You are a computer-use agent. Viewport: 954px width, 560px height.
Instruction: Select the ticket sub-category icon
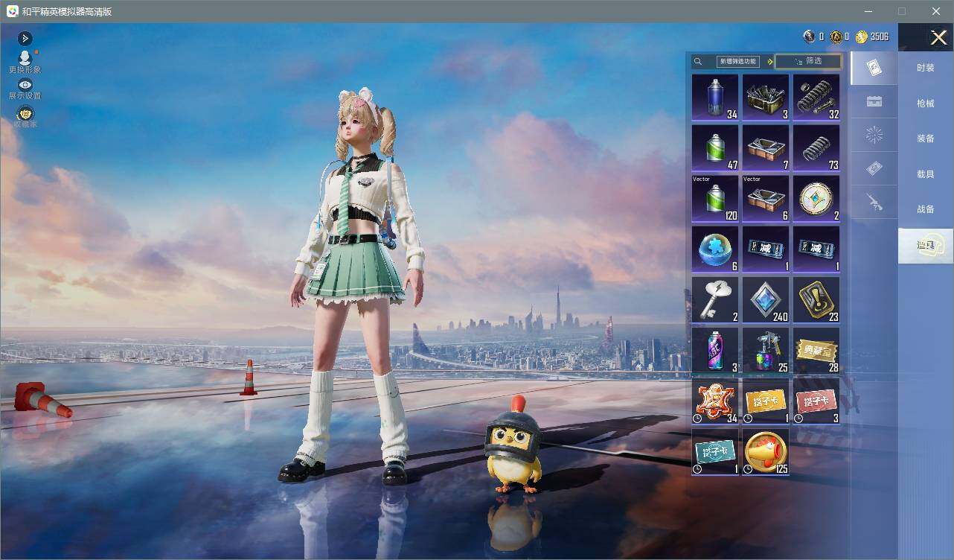pos(874,169)
